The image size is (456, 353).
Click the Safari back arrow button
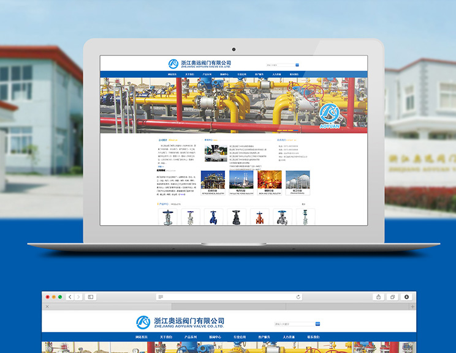[70, 297]
